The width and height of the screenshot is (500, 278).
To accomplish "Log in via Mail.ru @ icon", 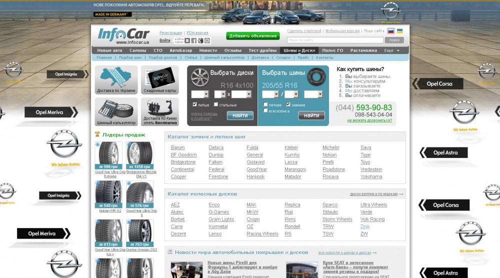I will 207,40.
